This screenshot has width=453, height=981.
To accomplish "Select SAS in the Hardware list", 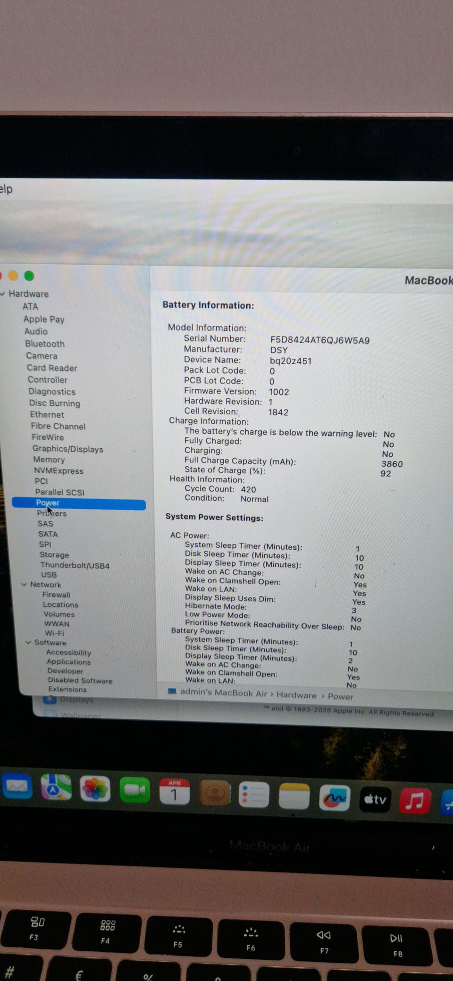I will click(x=45, y=523).
